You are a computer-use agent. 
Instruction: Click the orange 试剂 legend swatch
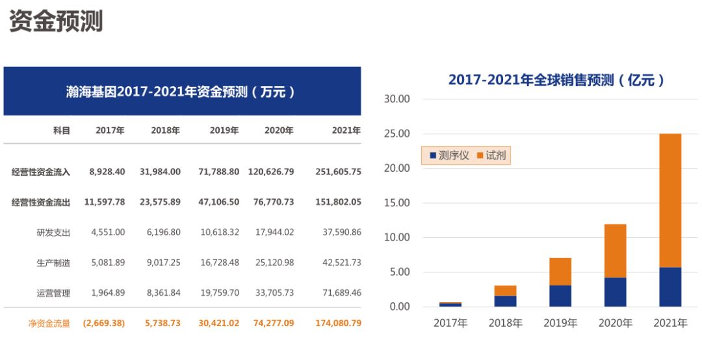tap(480, 156)
